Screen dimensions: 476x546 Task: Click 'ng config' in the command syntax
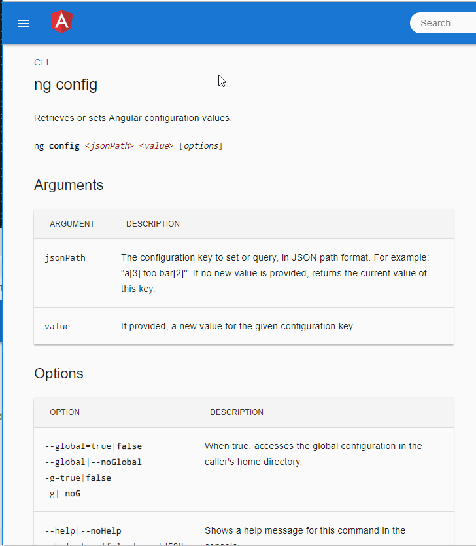click(x=57, y=145)
